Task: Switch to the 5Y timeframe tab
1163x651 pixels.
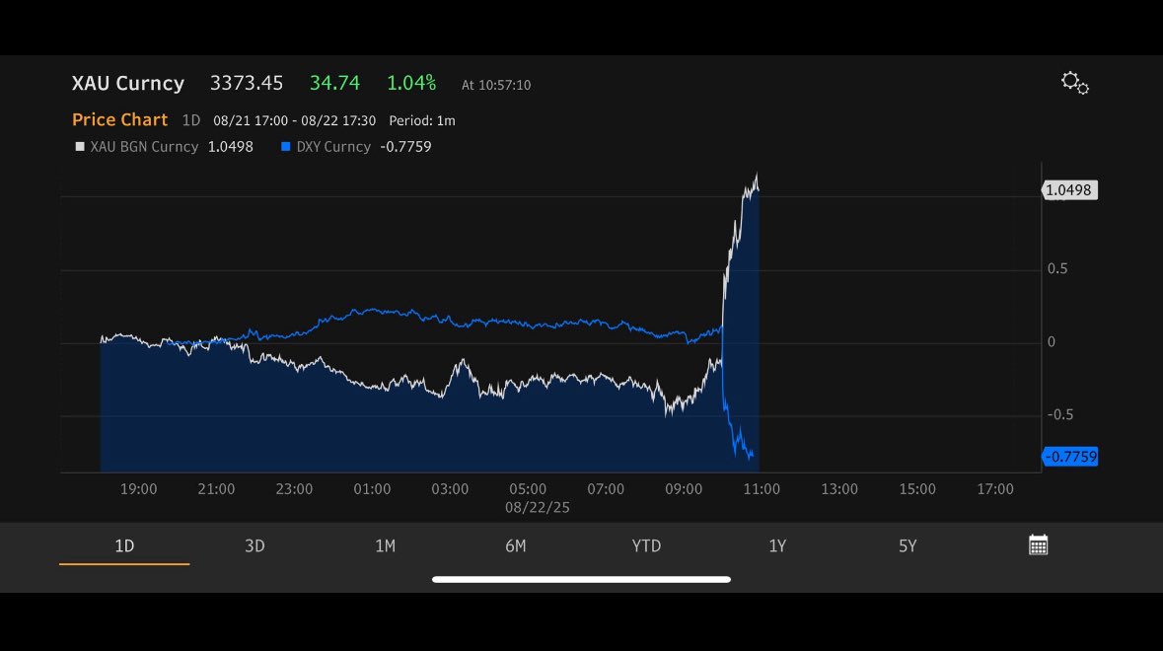Action: pyautogui.click(x=907, y=544)
